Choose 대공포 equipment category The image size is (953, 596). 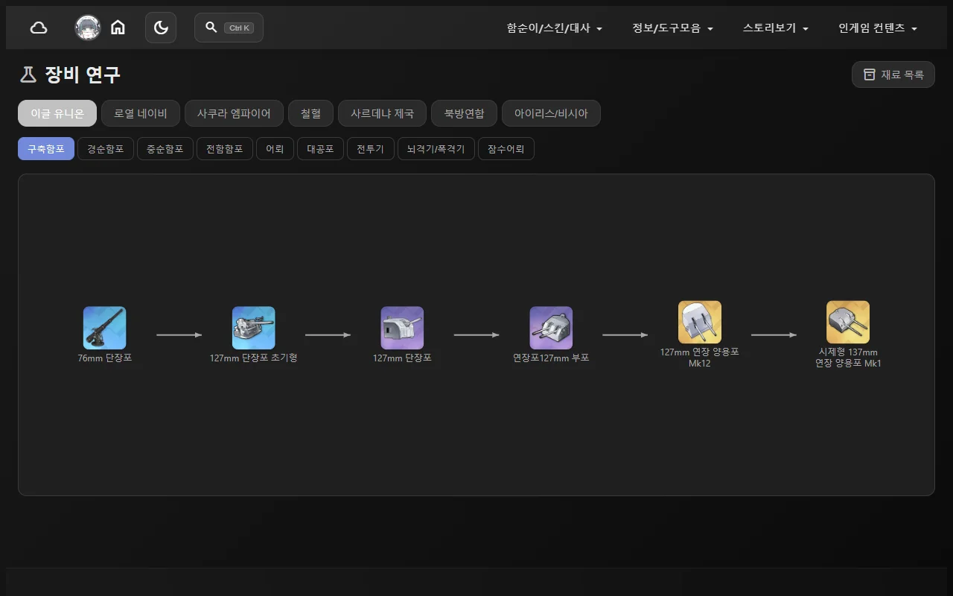click(x=320, y=149)
